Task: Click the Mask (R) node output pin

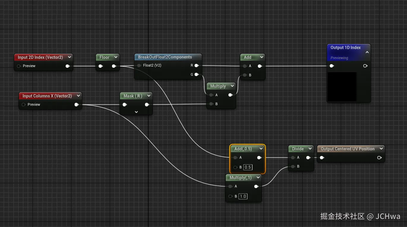Action: coord(147,105)
